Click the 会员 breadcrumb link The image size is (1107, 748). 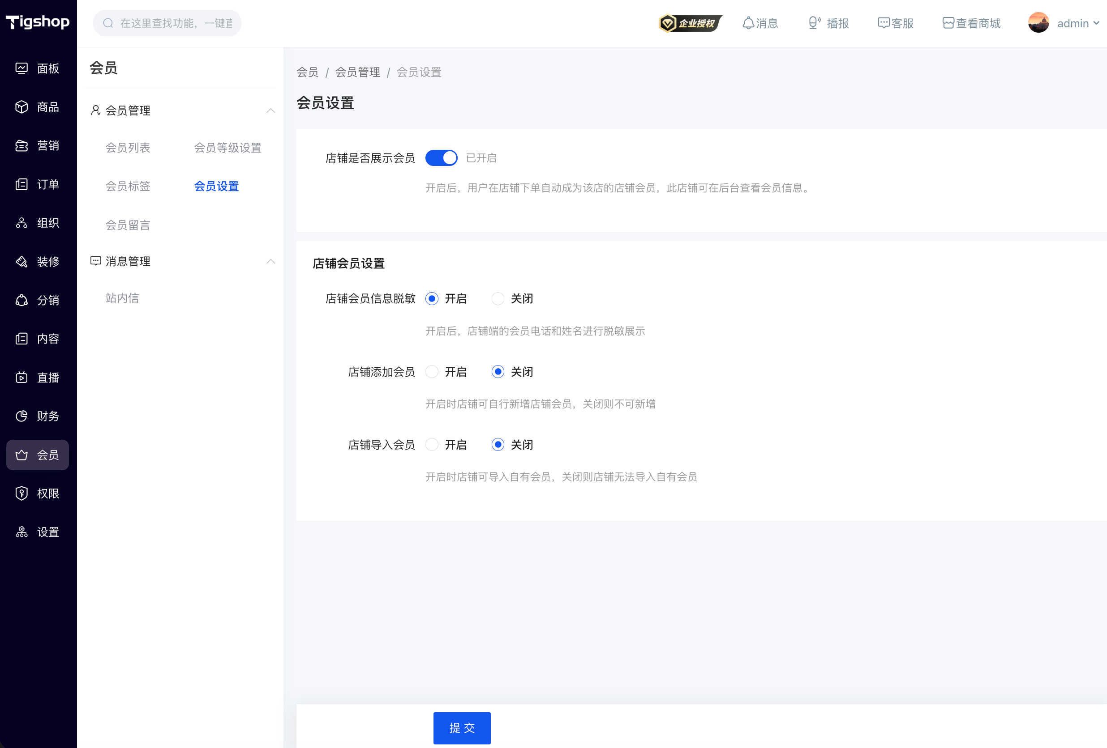(307, 72)
